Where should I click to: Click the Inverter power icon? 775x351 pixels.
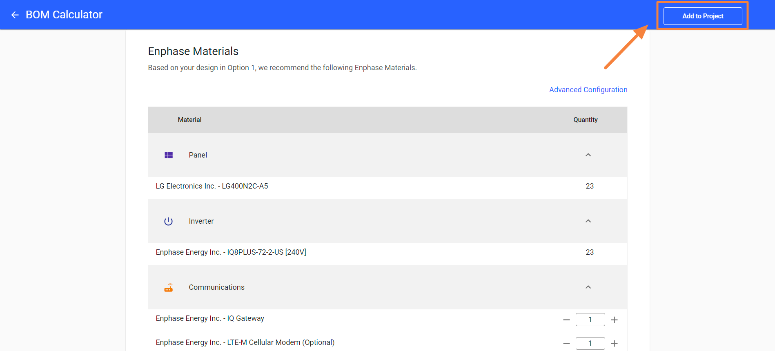click(x=169, y=221)
